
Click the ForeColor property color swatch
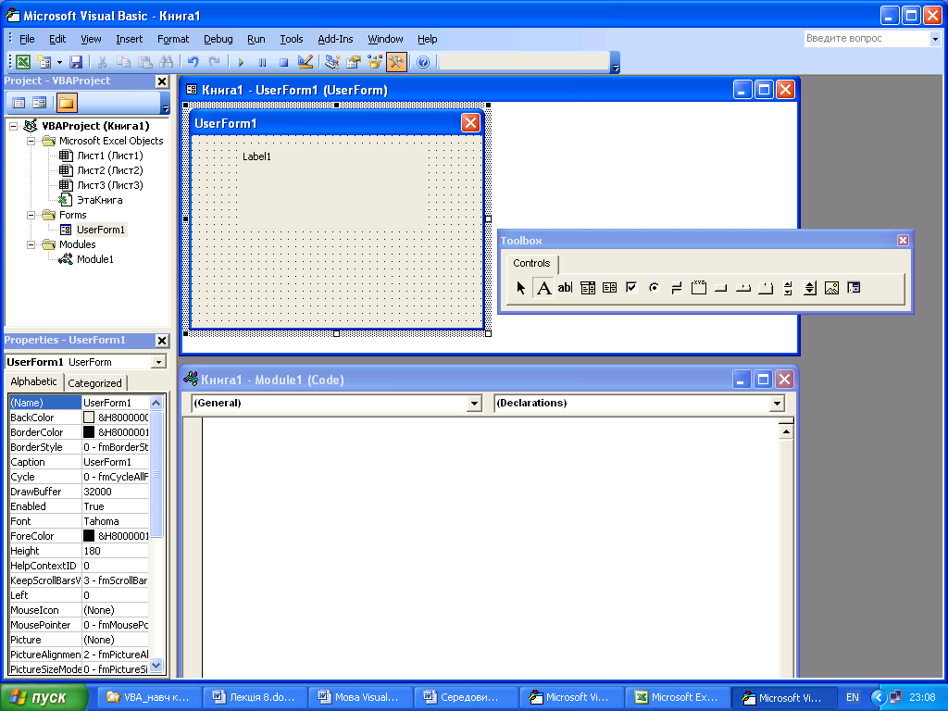coord(89,536)
